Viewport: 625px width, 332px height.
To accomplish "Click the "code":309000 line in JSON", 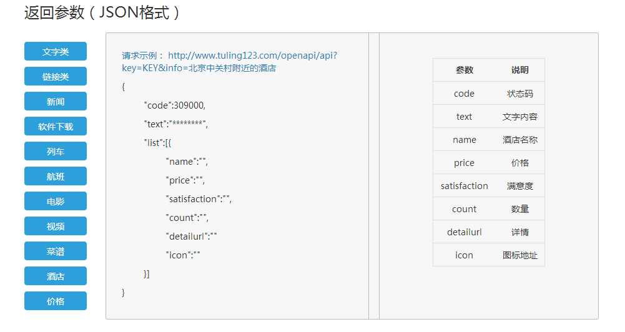I will 175,105.
